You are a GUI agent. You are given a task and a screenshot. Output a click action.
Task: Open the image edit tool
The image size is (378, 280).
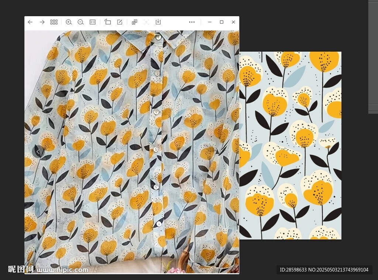(120, 22)
